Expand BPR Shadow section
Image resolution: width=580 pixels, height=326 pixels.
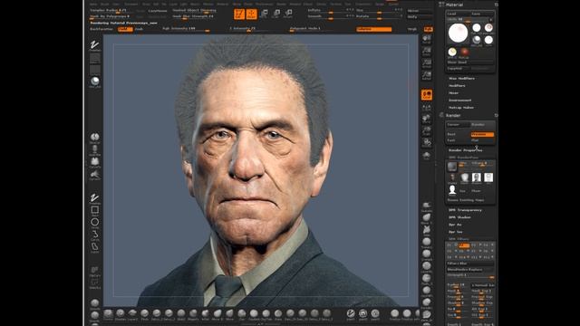click(x=459, y=217)
